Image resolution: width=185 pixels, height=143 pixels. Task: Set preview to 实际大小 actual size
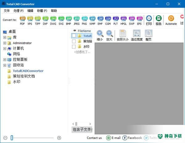123,36
